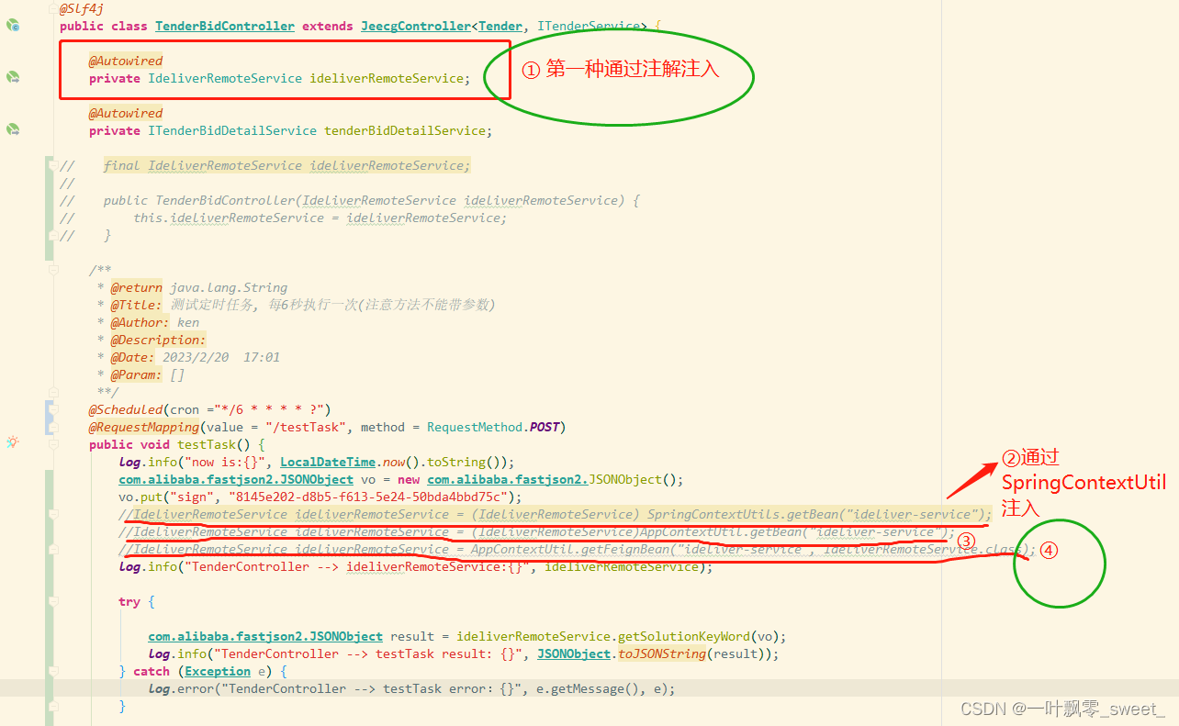Image resolution: width=1179 pixels, height=726 pixels.
Task: Click the gutter icon beside public void testTask()
Action: coord(13,442)
